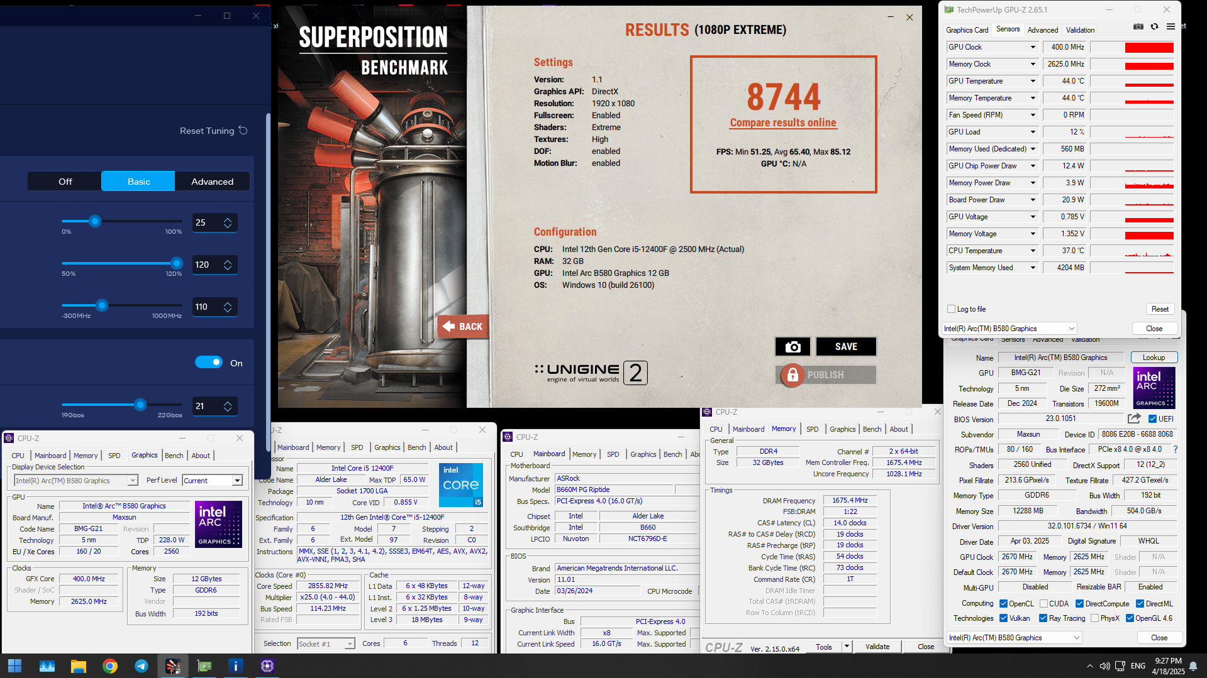Select the Advanced tuning mode tab
1207x678 pixels.
pos(213,181)
